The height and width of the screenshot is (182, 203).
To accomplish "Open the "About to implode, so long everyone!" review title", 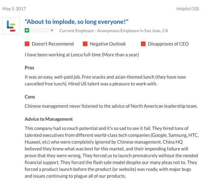I will coord(76,22).
